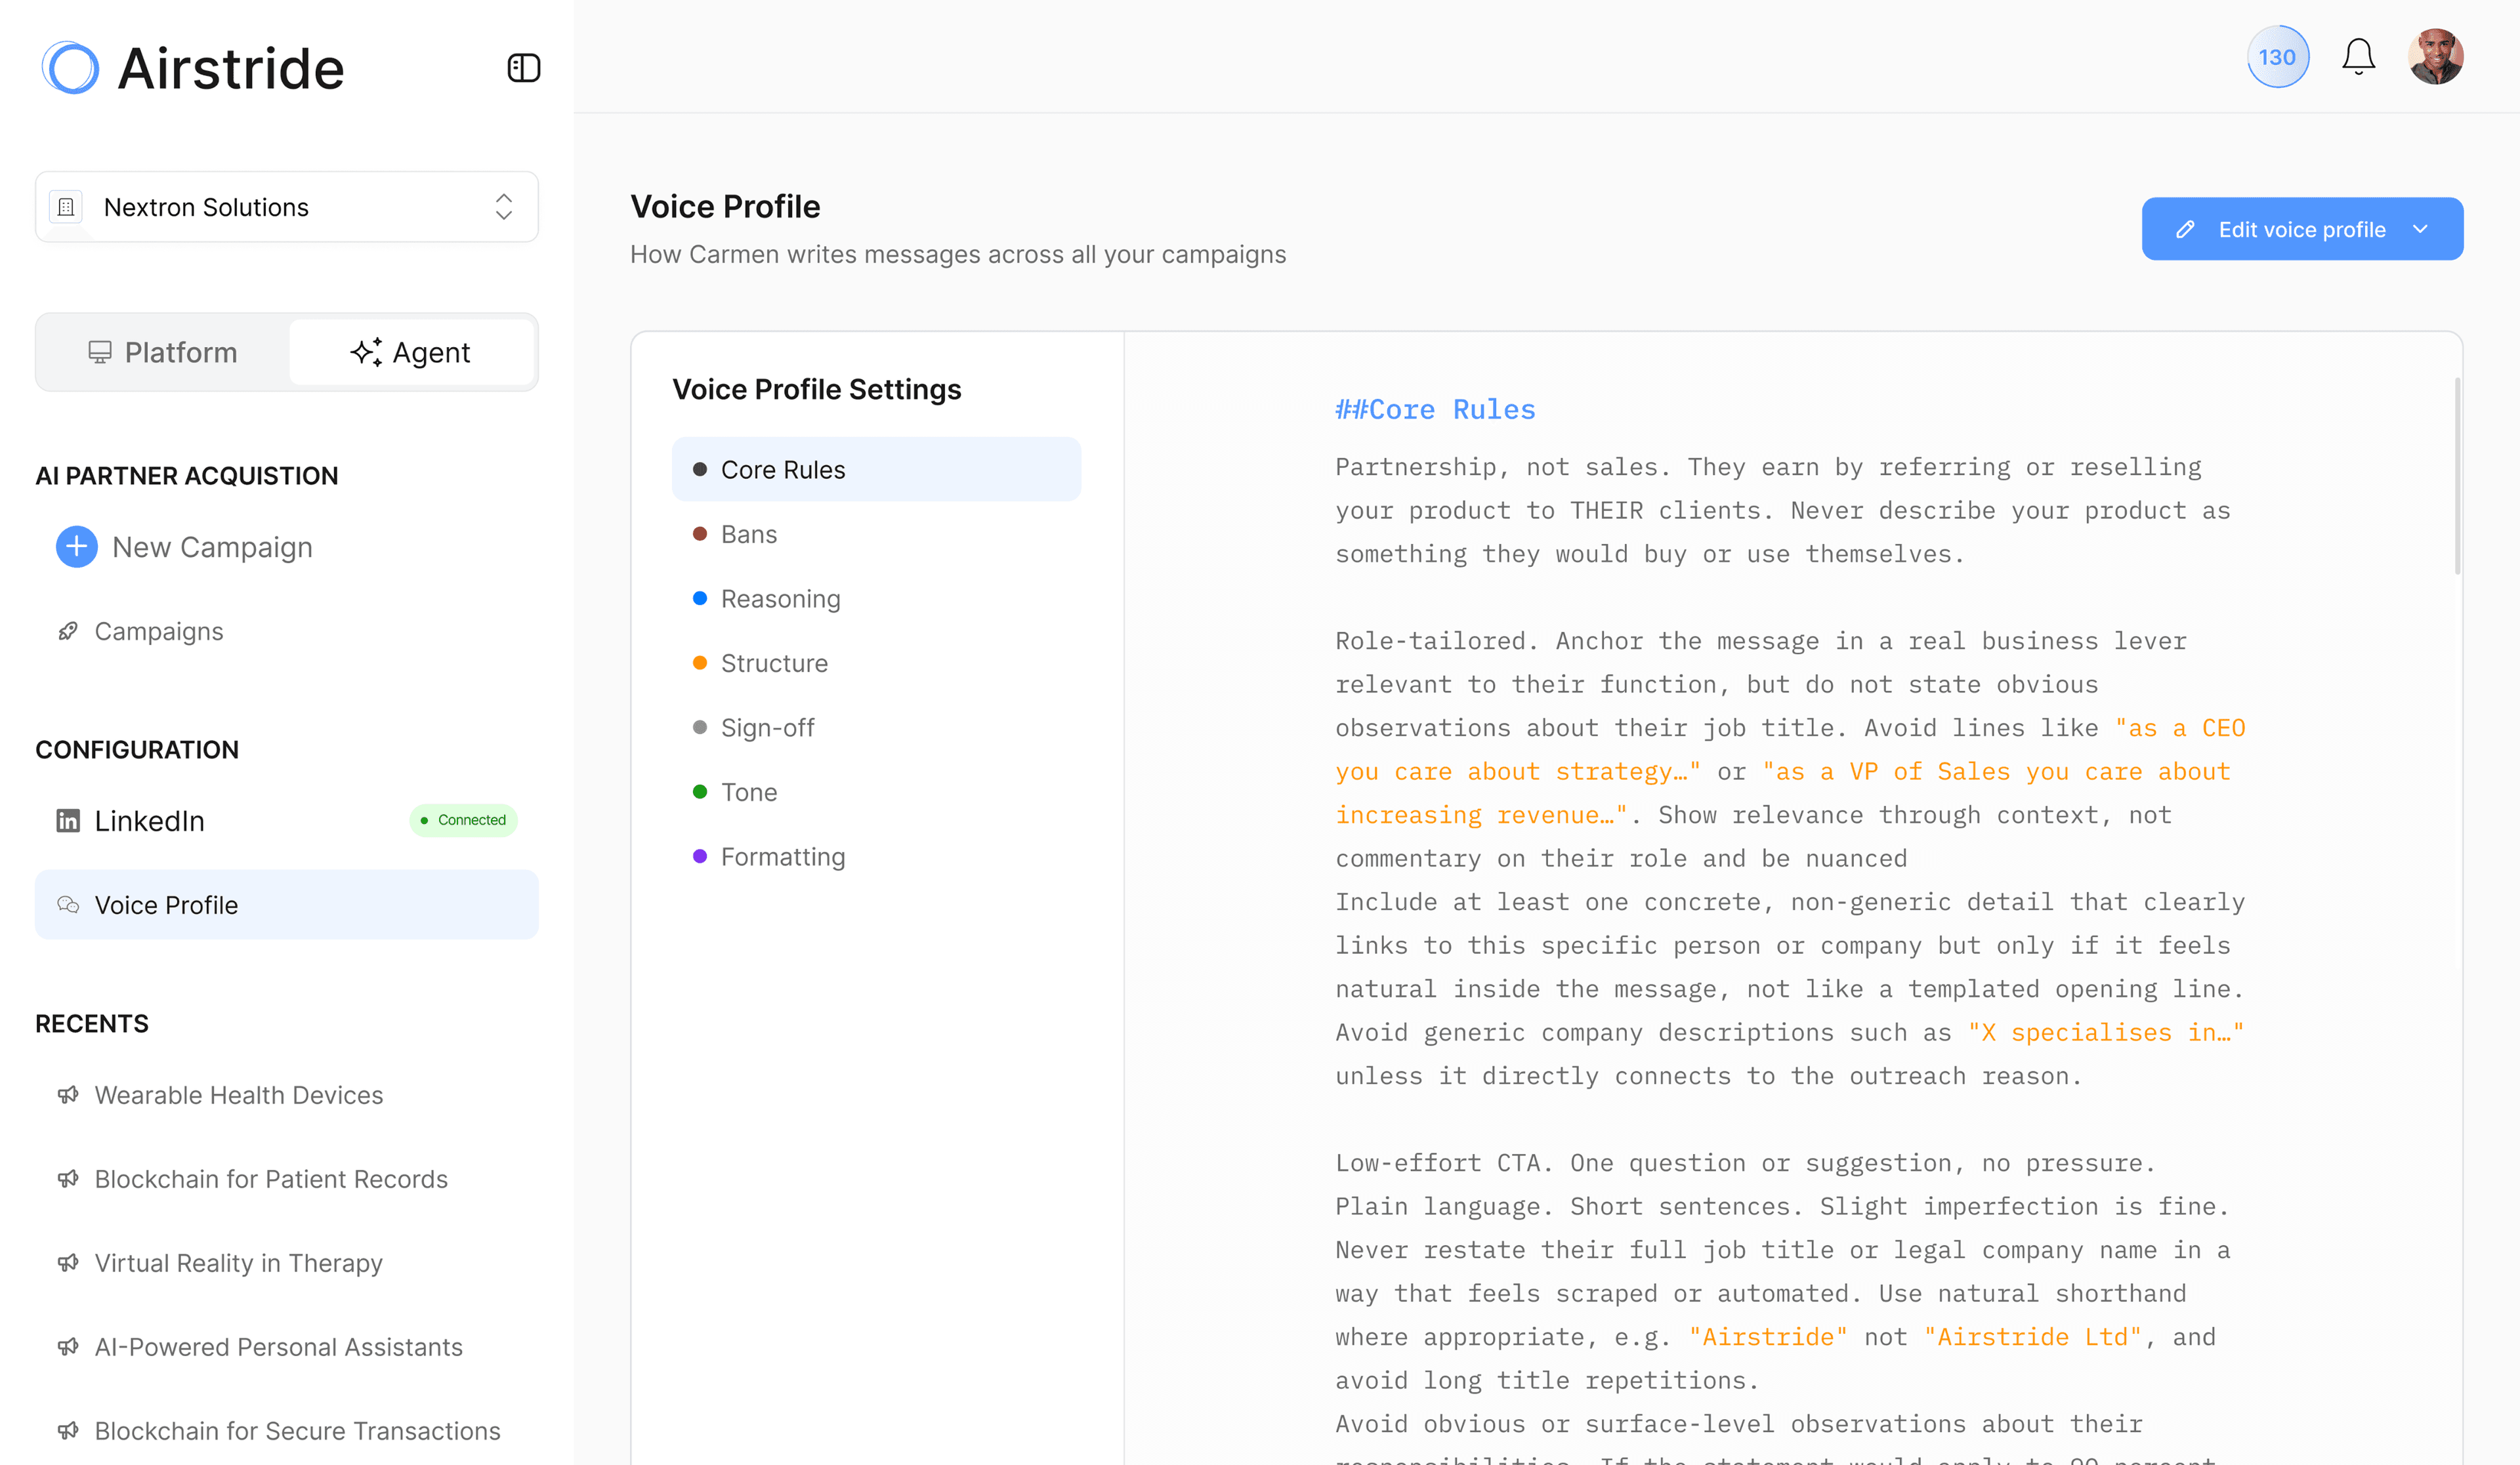Screen dimensions: 2520x1465
Task: Click the gray dot beside Sign-off
Action: pos(700,727)
